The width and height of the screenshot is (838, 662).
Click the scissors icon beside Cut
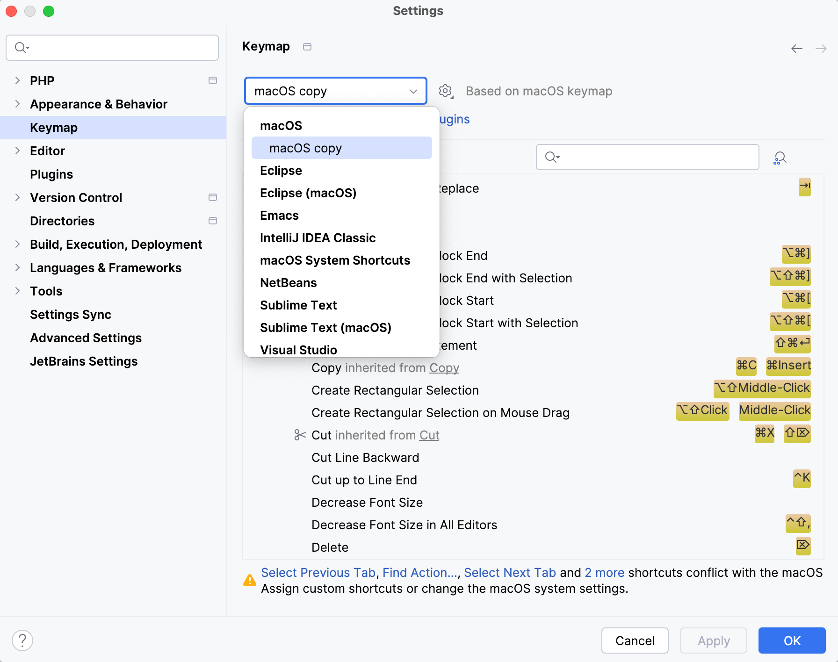(300, 435)
